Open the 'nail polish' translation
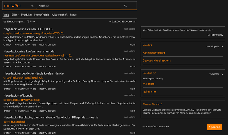The width and height of the screenshot is (228, 135). (148, 84)
